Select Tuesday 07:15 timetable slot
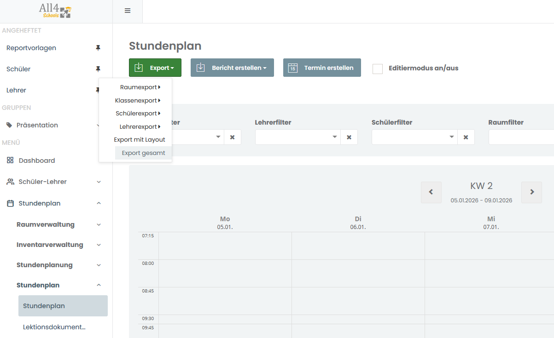This screenshot has height=338, width=554. (358, 246)
